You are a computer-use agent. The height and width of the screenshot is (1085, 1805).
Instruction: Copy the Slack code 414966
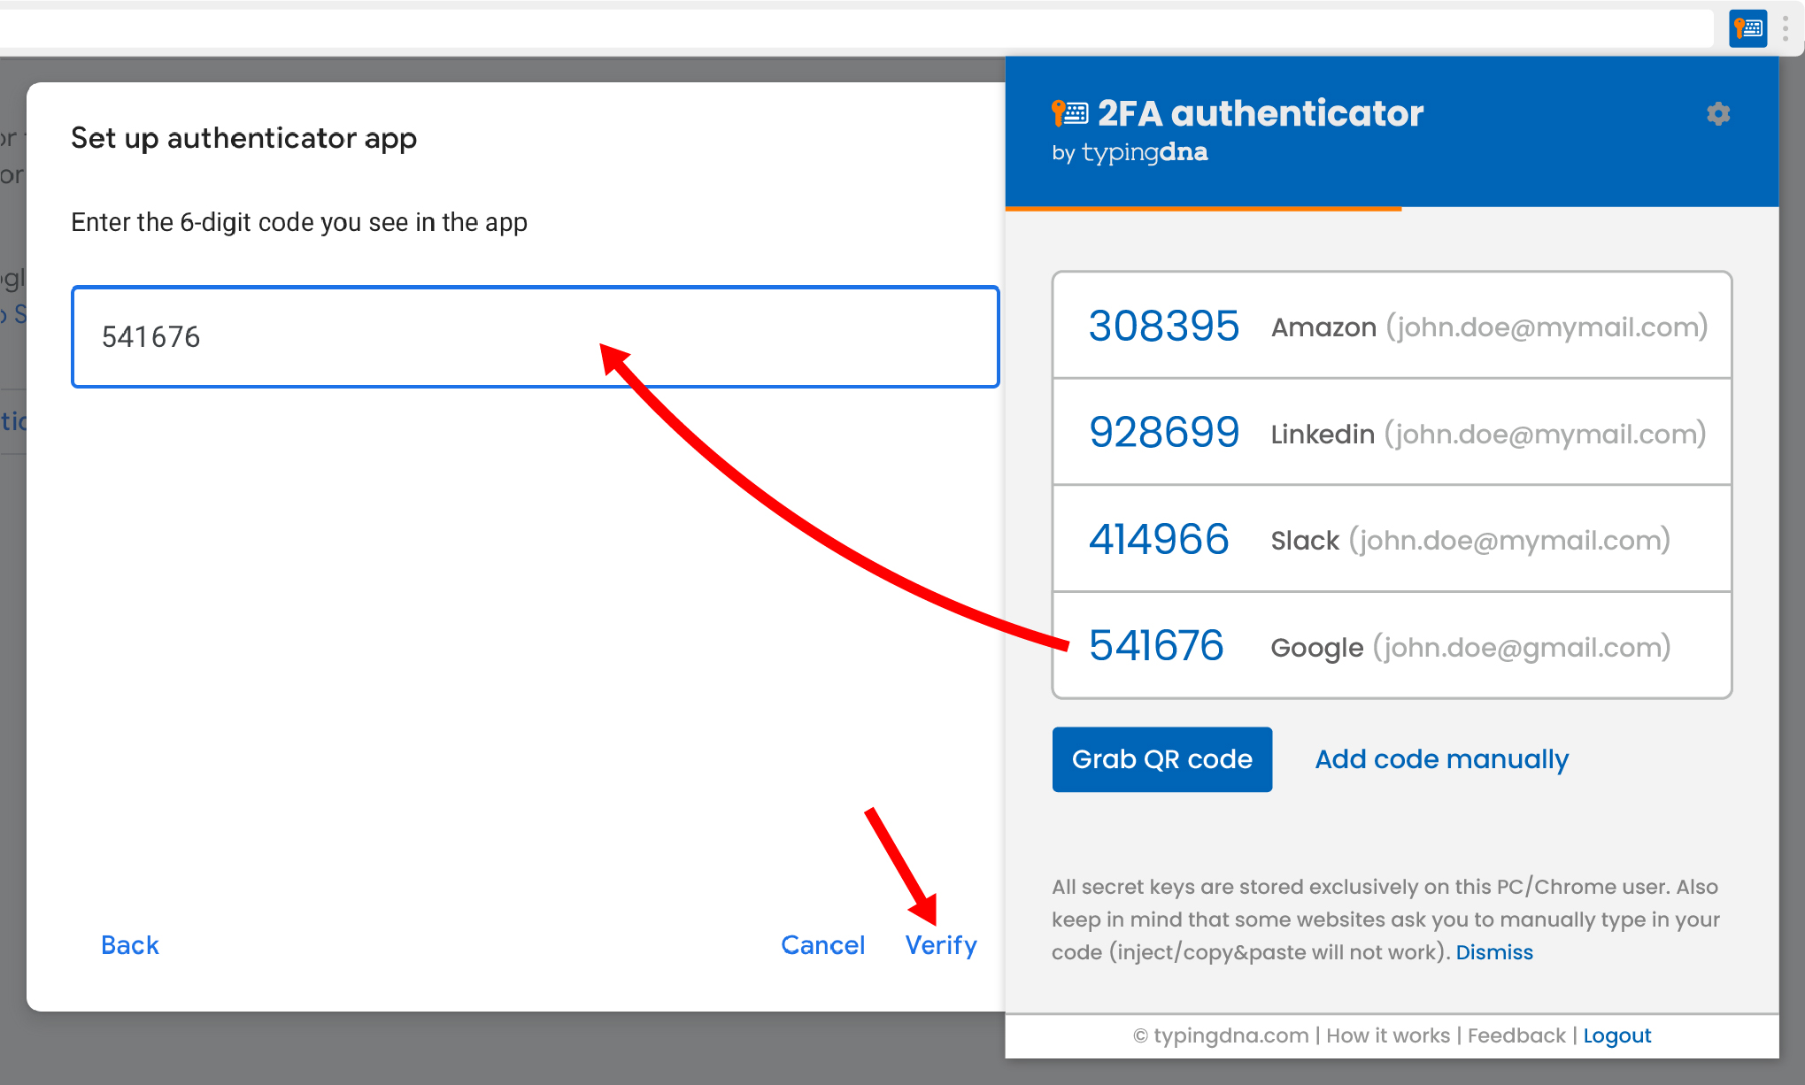pyautogui.click(x=1159, y=539)
